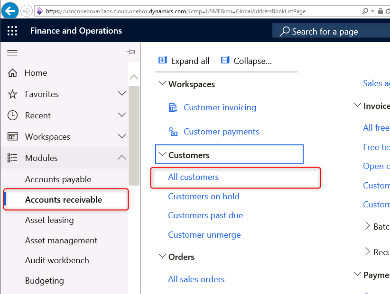Collapse the Orders group
The image size is (390, 294).
pos(162,257)
